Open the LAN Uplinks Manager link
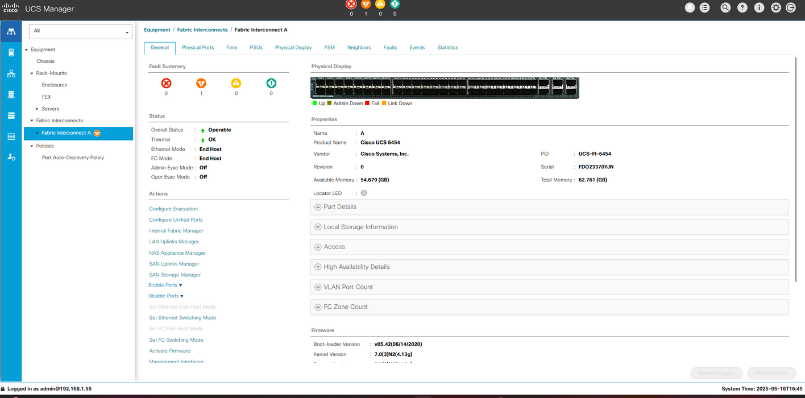805x398 pixels. [x=174, y=242]
